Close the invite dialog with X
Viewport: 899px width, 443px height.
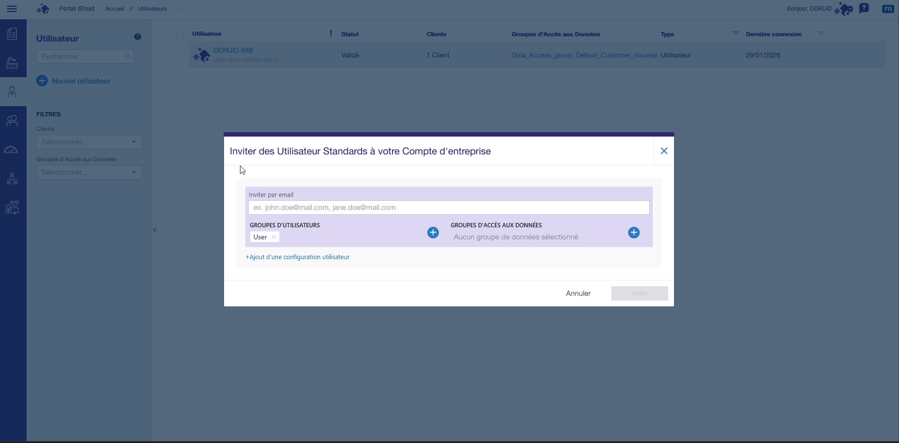coord(664,151)
